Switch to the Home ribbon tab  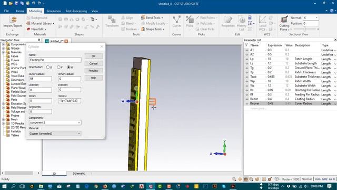click(20, 11)
